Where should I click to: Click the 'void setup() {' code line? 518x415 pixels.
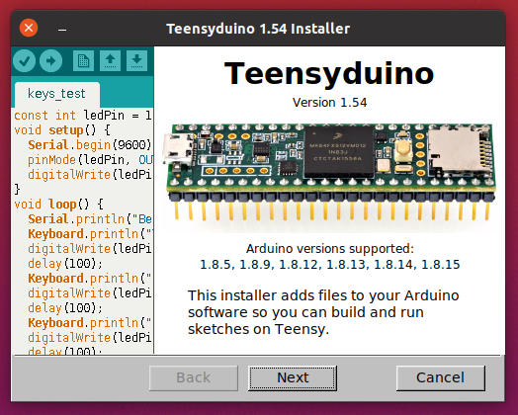point(62,130)
